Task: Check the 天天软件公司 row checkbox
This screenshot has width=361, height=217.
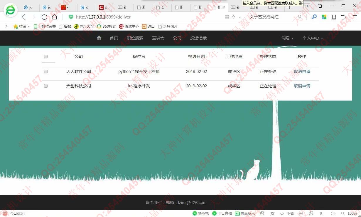Action: point(46,71)
